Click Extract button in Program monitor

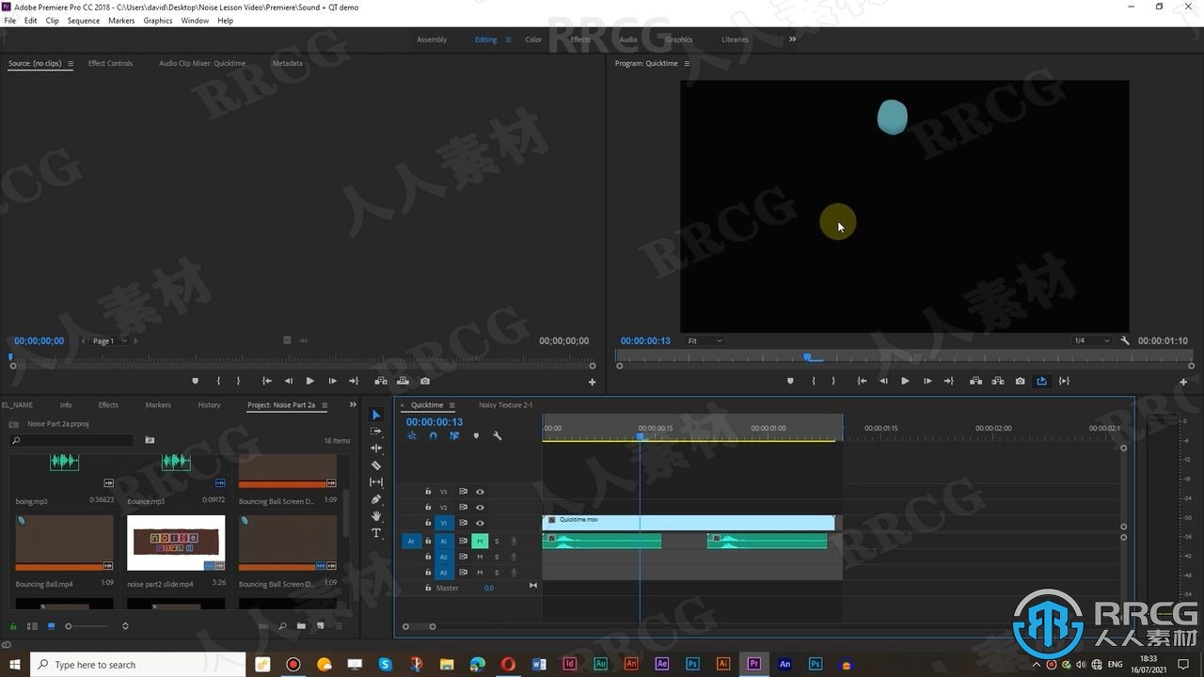tap(998, 381)
